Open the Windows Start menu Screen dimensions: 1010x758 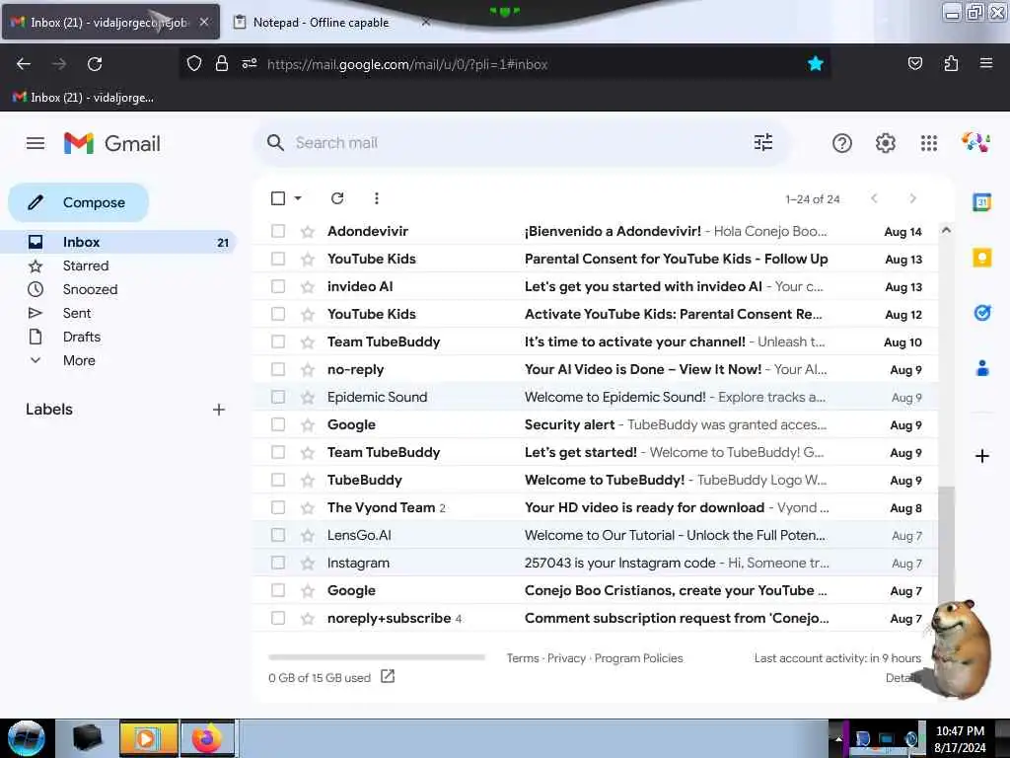point(27,738)
